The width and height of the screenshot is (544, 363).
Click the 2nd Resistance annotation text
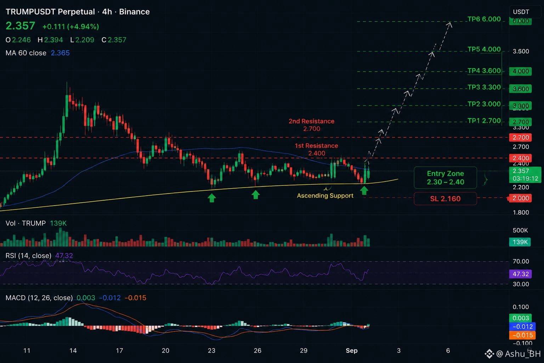pos(312,125)
